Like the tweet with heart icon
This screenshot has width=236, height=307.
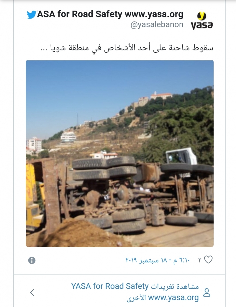tap(208, 260)
